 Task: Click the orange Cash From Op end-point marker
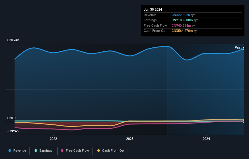[244, 120]
